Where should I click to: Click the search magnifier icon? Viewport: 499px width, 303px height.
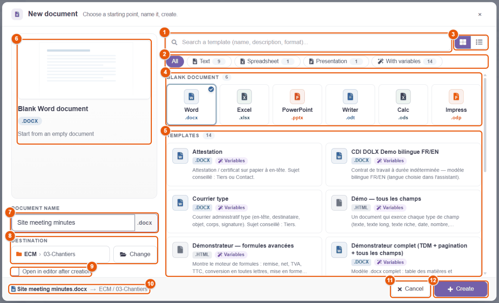pyautogui.click(x=175, y=42)
